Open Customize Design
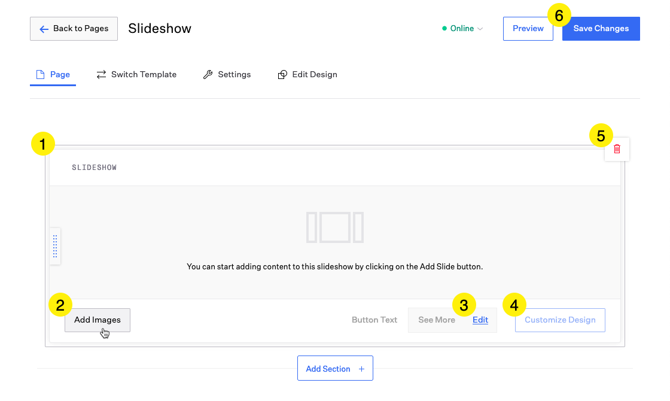Viewport: 670px width, 401px height. pyautogui.click(x=560, y=320)
